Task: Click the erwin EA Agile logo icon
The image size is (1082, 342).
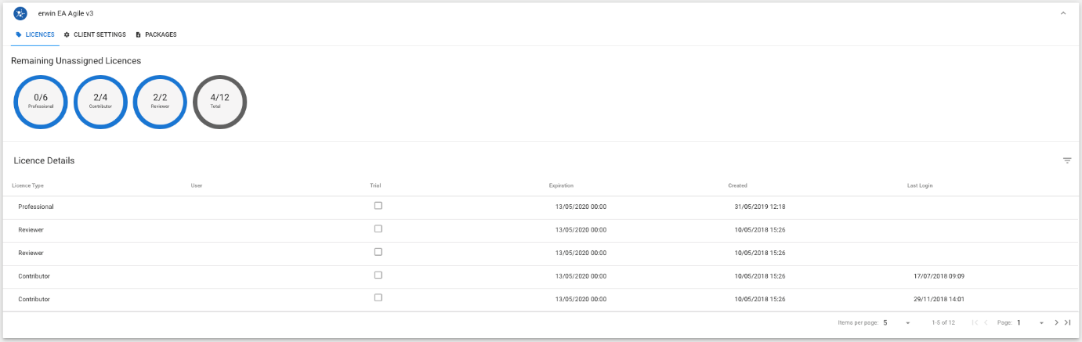Action: pyautogui.click(x=20, y=13)
